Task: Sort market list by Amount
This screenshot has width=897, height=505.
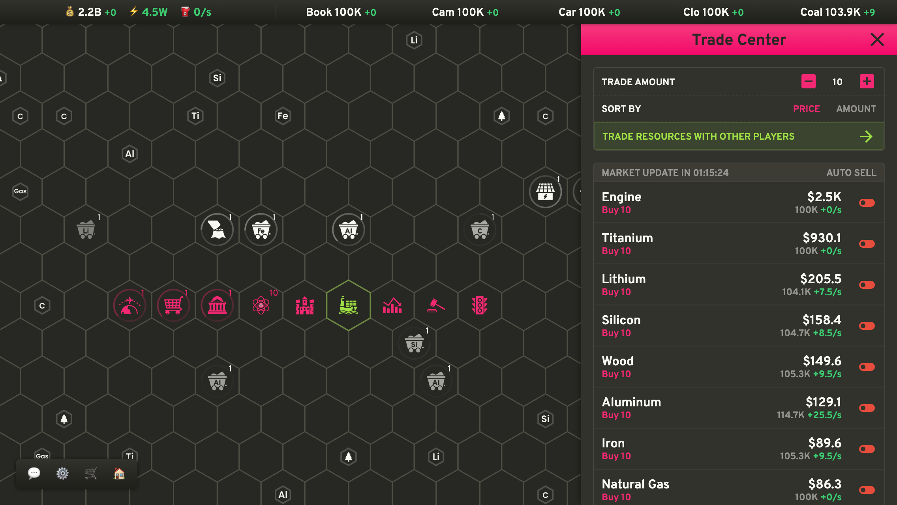Action: 856,109
